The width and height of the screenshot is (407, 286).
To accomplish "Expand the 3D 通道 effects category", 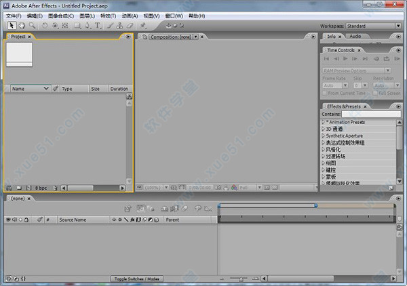I will (x=323, y=129).
